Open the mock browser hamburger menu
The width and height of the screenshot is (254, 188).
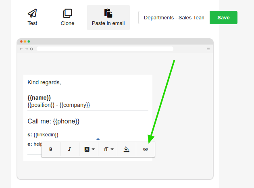(x=208, y=49)
